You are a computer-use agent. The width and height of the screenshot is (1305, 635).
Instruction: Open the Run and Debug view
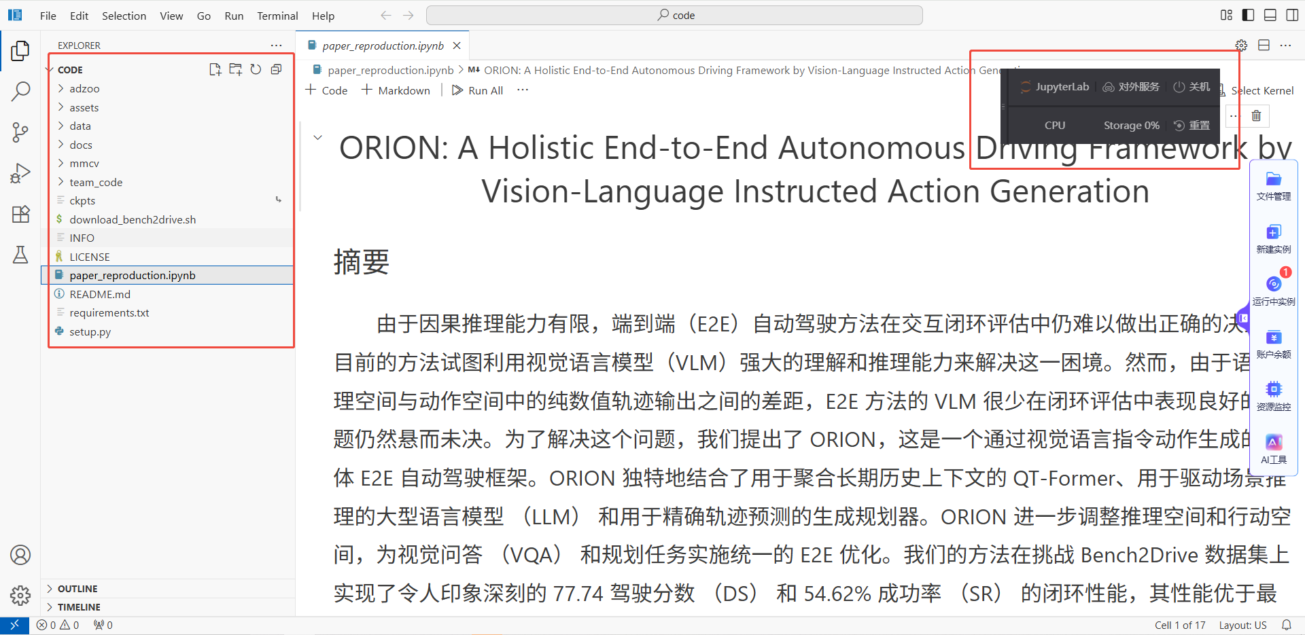click(x=20, y=173)
